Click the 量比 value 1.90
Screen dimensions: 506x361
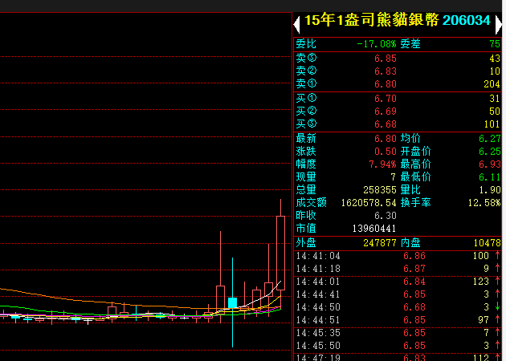click(x=490, y=190)
